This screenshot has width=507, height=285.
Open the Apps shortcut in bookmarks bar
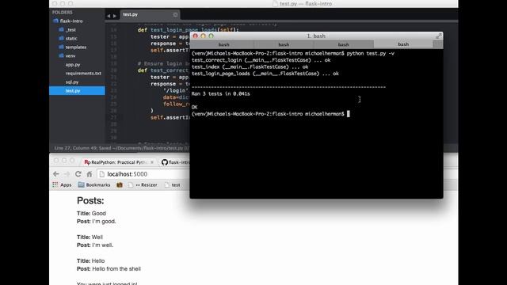click(62, 184)
